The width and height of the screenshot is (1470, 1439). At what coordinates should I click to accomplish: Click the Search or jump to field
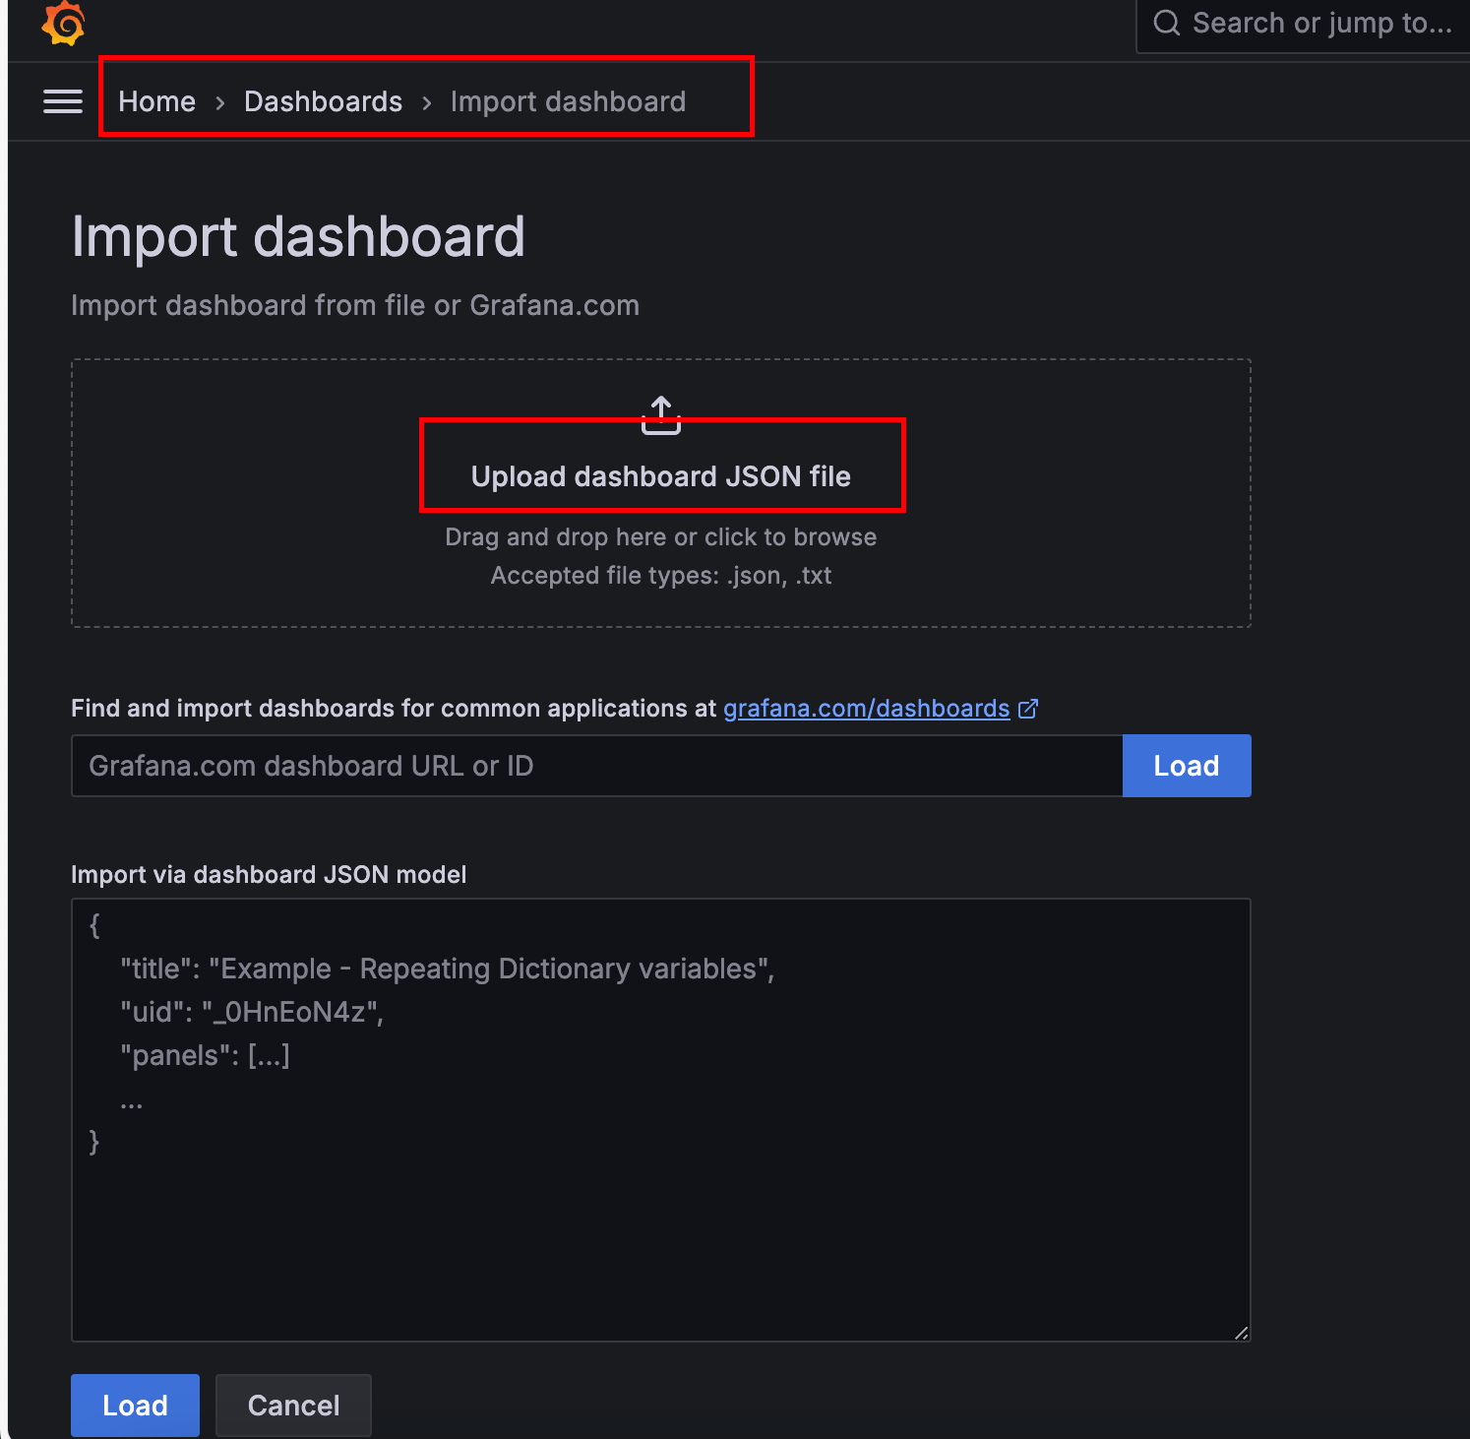point(1305,24)
